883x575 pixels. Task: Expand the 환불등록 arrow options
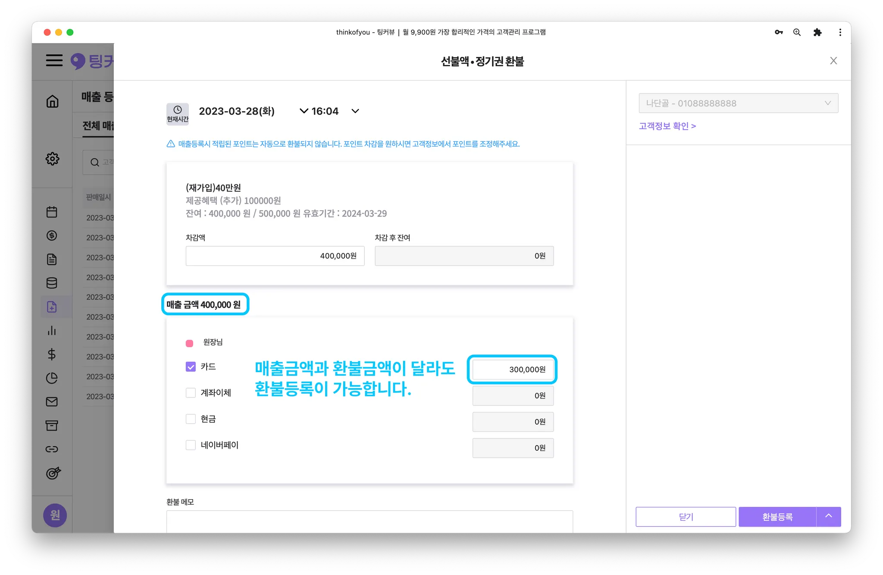[828, 516]
